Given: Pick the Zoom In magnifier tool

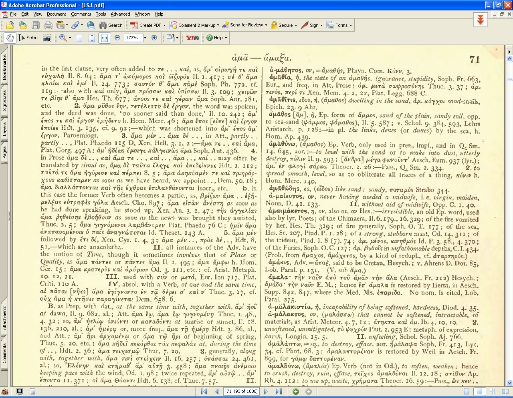Looking at the screenshot, I should point(63,38).
